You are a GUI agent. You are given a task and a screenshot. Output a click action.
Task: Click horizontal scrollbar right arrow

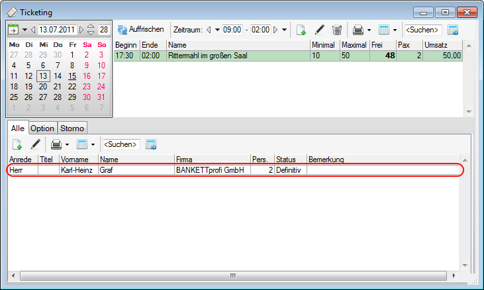454,275
